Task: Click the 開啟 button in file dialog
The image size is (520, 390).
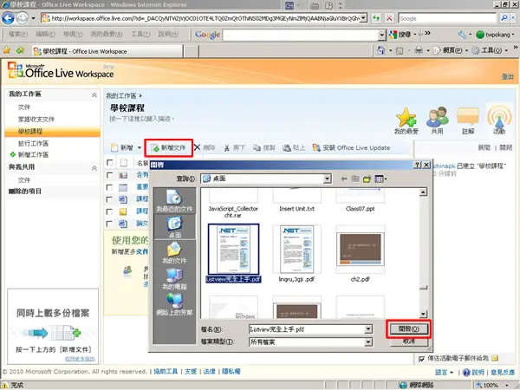Action: pyautogui.click(x=408, y=329)
